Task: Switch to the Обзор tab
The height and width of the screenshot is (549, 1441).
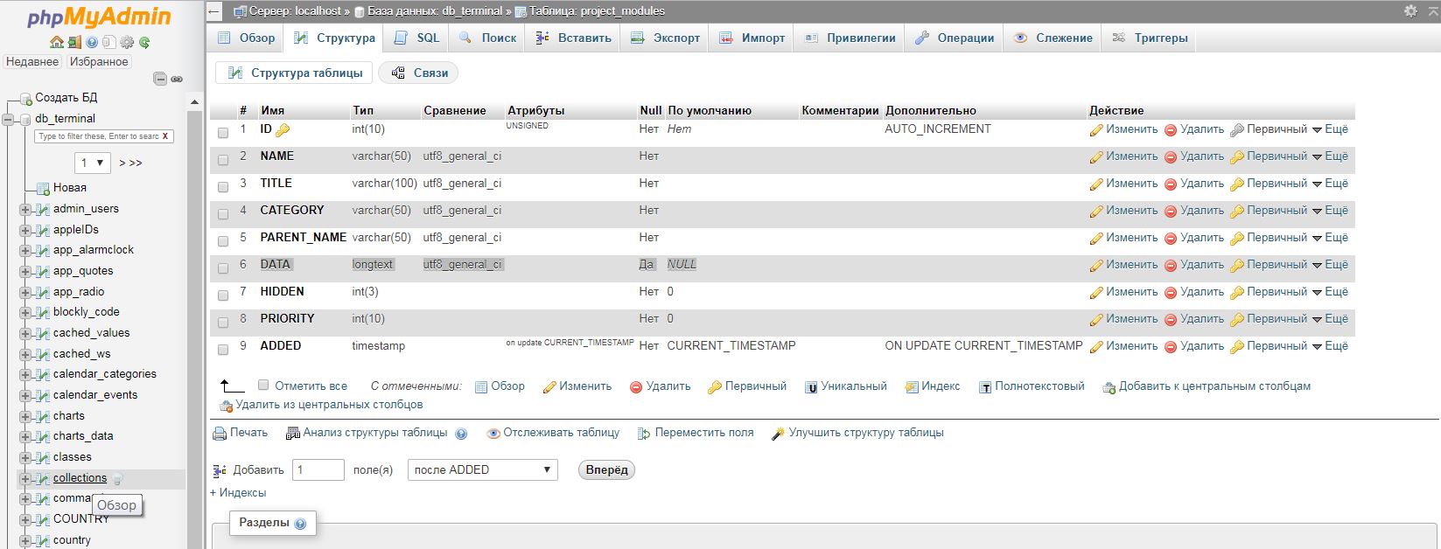Action: (246, 38)
